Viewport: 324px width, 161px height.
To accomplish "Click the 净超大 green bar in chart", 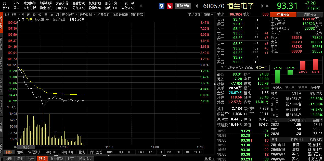I will (277, 77).
